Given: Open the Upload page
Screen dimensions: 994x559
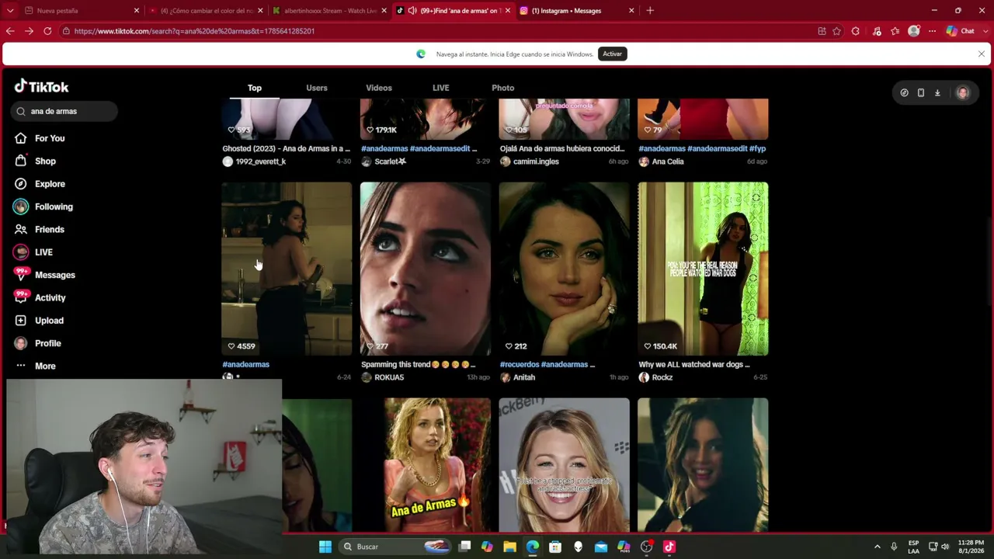Looking at the screenshot, I should [38, 321].
